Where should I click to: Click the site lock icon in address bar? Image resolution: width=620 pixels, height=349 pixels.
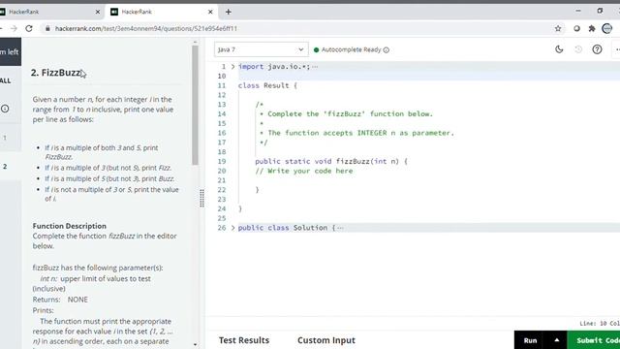pos(47,28)
